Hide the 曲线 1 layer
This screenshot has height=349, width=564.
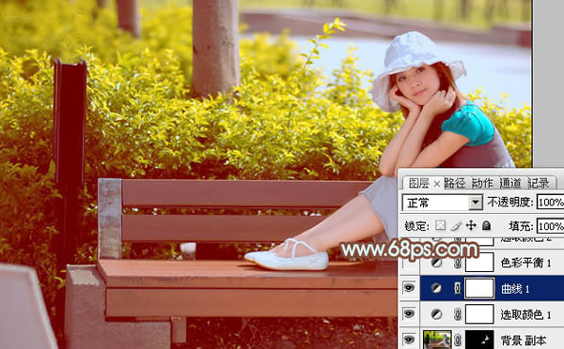(x=409, y=288)
